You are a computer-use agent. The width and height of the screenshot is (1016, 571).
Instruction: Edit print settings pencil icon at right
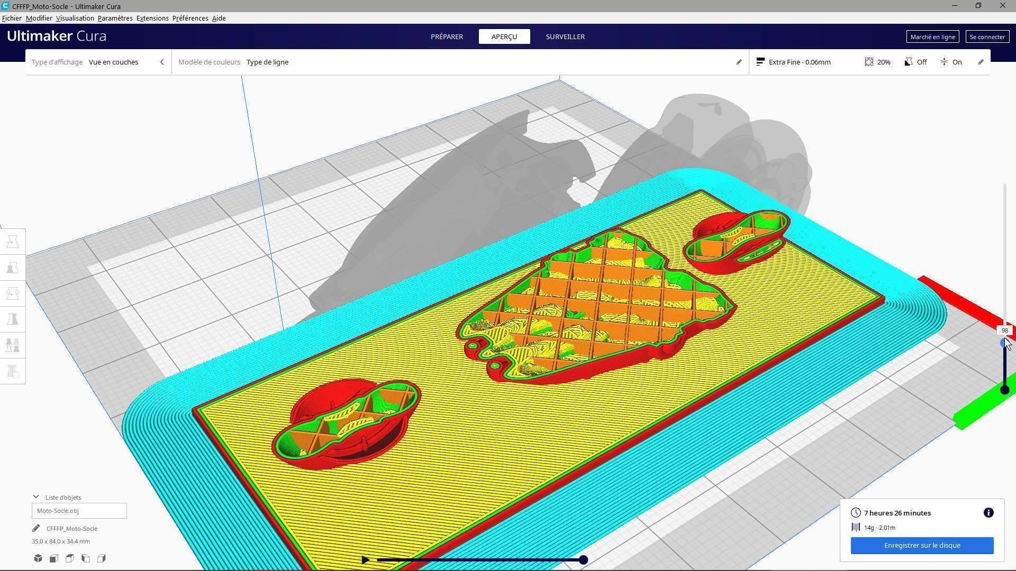tap(981, 62)
